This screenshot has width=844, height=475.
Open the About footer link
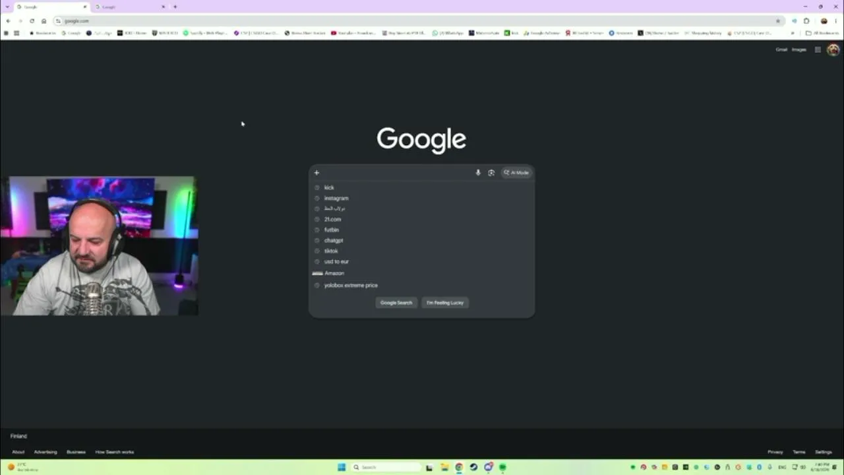pos(18,452)
